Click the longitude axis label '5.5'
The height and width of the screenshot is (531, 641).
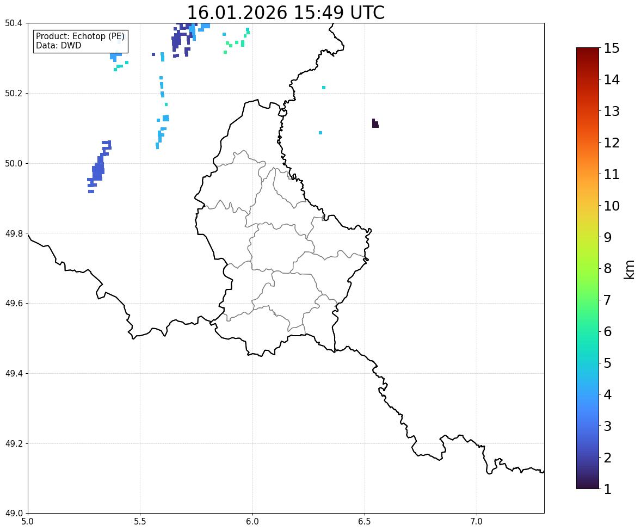140,522
